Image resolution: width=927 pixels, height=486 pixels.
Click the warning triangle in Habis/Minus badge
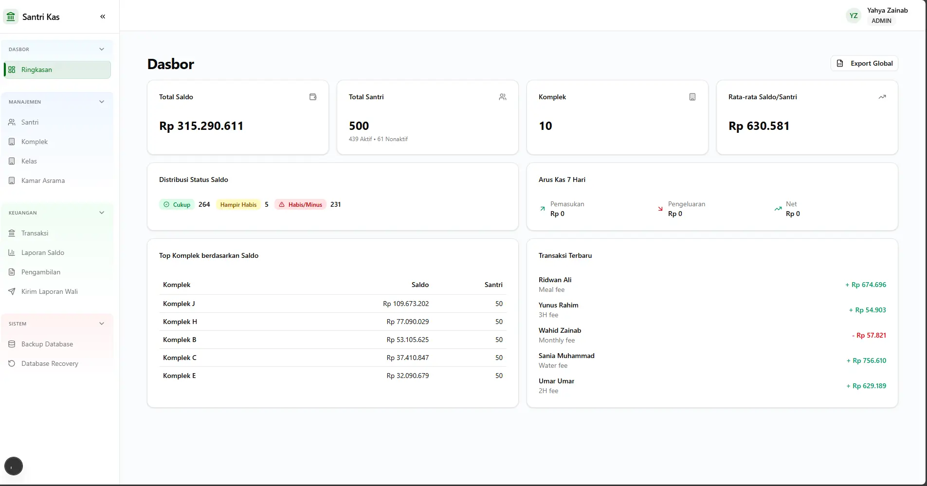[x=282, y=204]
